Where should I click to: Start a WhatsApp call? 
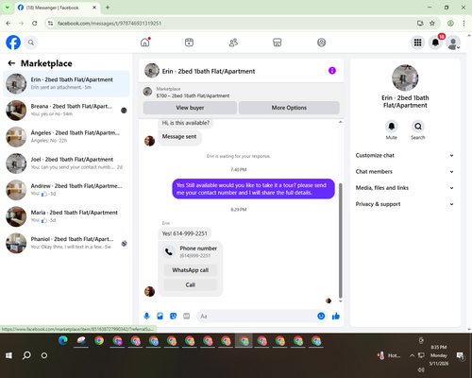[x=191, y=270]
